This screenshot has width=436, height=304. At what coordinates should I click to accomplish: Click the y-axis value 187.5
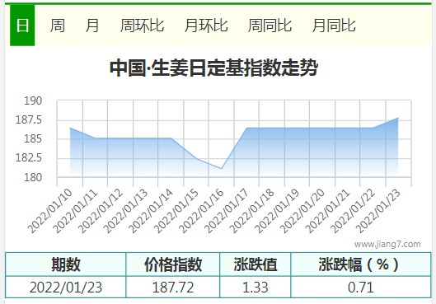[29, 119]
